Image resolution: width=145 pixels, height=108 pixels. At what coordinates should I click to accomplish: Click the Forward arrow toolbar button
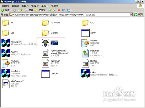coord(14,10)
